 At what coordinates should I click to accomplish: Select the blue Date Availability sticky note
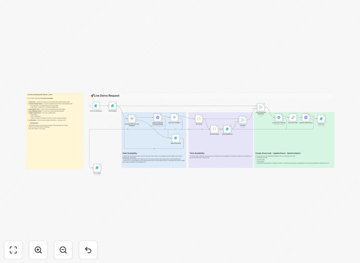[153, 140]
